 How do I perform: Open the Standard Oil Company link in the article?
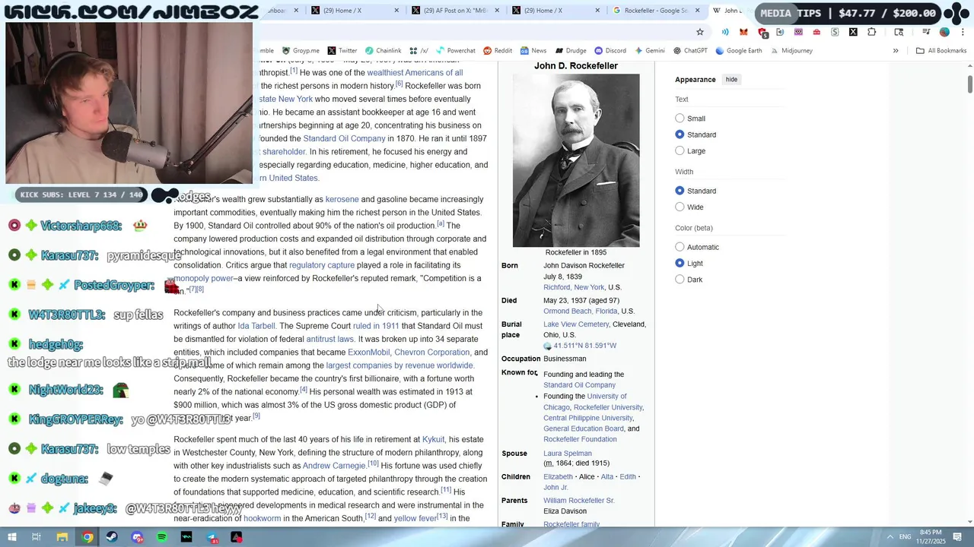[344, 138]
